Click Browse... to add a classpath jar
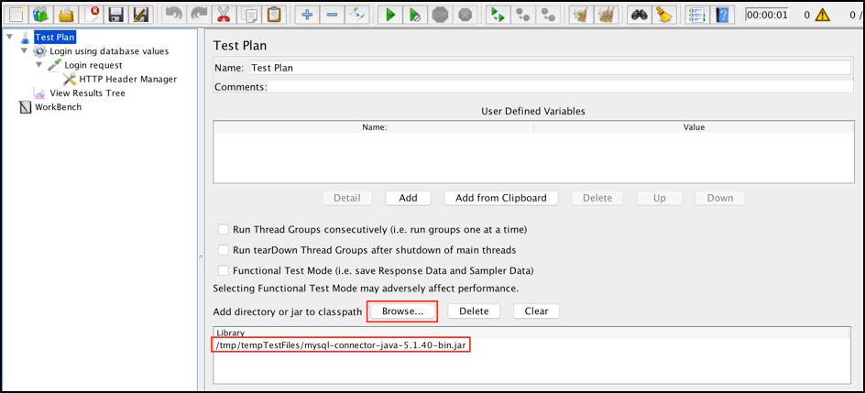 tap(402, 311)
